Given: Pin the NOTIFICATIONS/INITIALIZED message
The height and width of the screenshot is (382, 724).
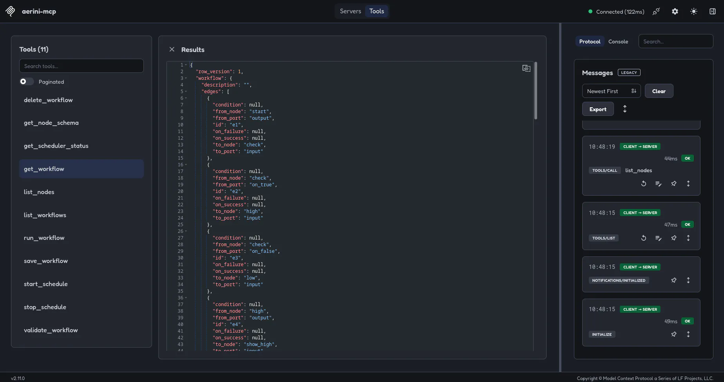Looking at the screenshot, I should tap(673, 280).
